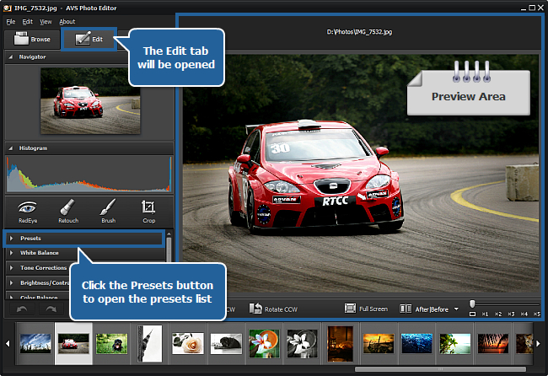Expand the White Balance section
Image resolution: width=548 pixels, height=376 pixels.
(85, 253)
